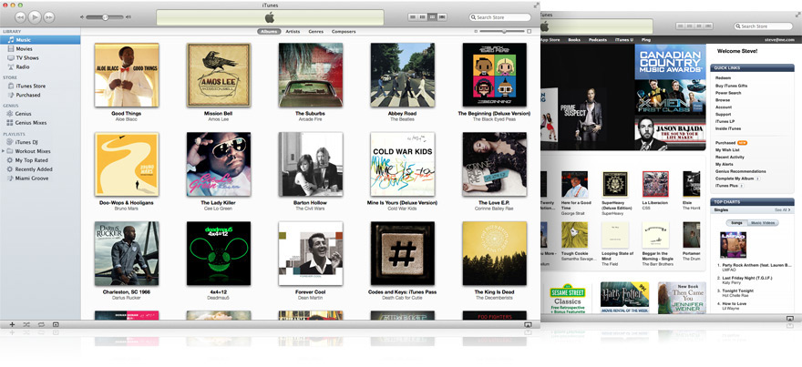Open the Abbey Road album cover
The image size is (802, 367).
pyautogui.click(x=403, y=75)
